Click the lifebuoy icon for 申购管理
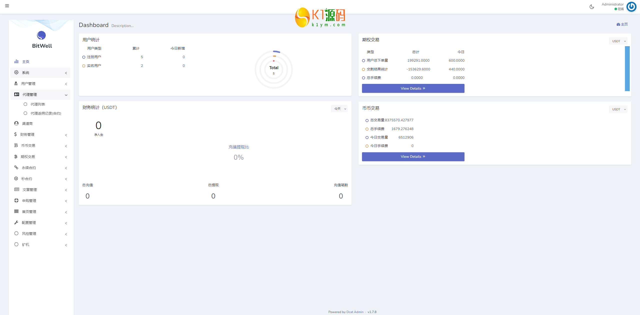This screenshot has height=315, width=640. click(16, 200)
